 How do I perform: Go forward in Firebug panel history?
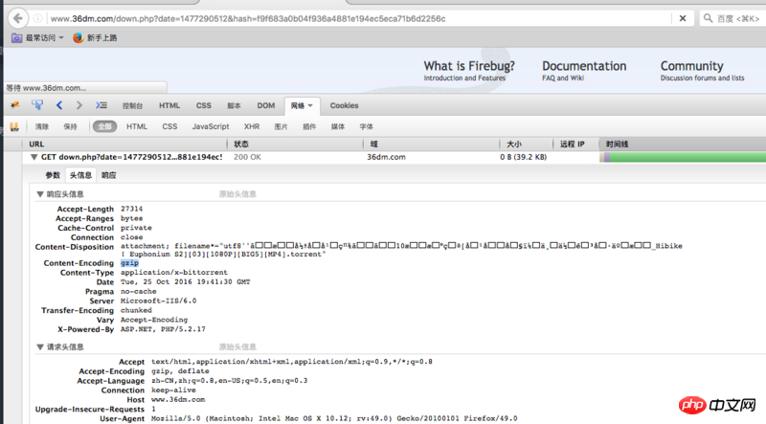[x=79, y=105]
